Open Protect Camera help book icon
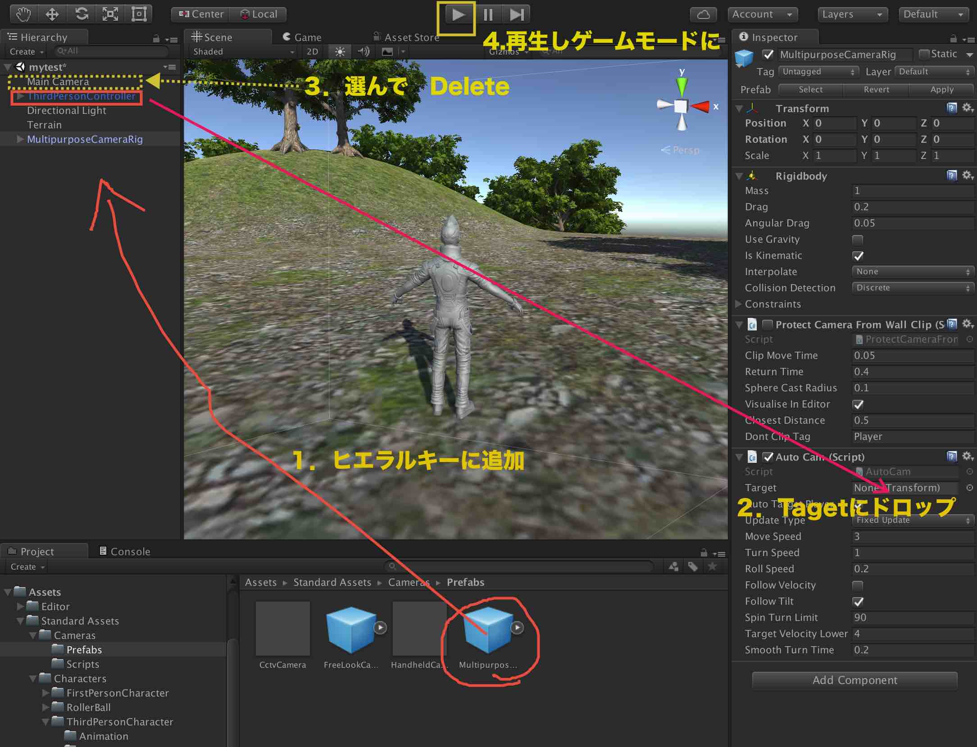Viewport: 977px width, 747px height. (x=951, y=324)
